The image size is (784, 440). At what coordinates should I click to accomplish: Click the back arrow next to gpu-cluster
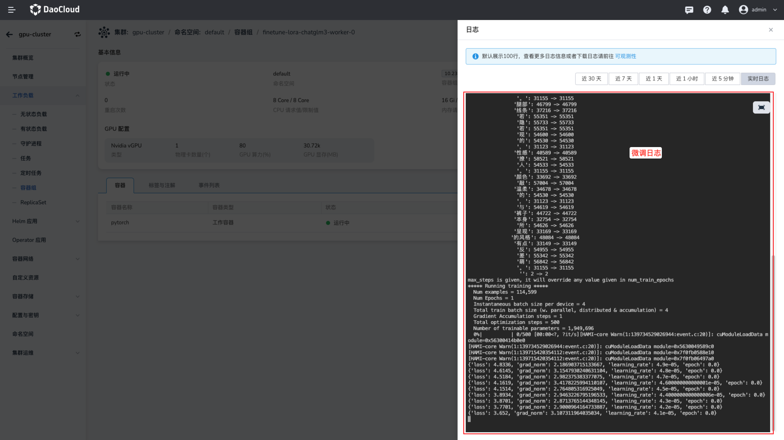(x=9, y=35)
